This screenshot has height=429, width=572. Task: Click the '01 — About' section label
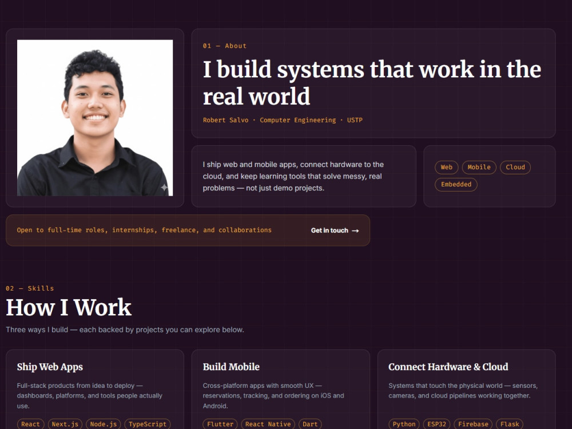tap(225, 46)
